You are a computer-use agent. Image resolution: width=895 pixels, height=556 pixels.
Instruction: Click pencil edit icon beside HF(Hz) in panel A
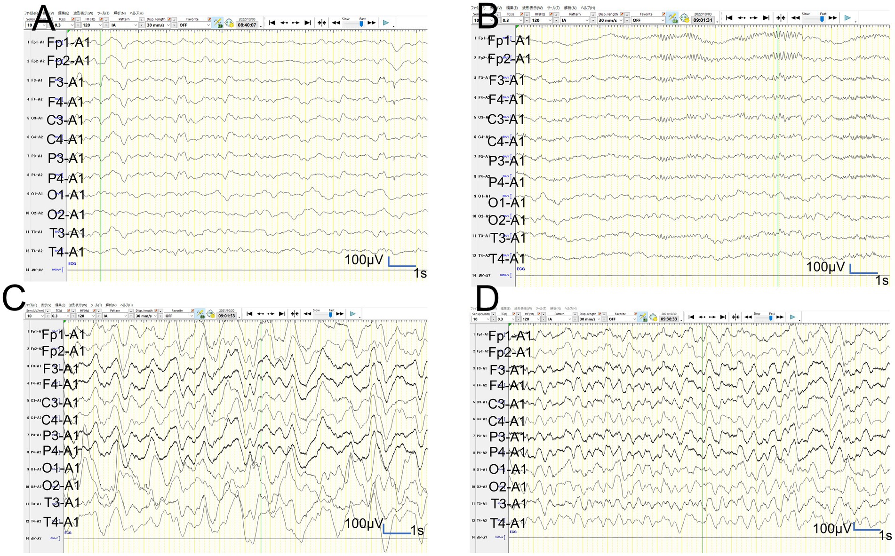tap(101, 19)
